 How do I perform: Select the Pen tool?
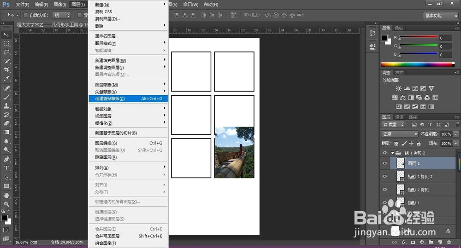click(x=6, y=159)
